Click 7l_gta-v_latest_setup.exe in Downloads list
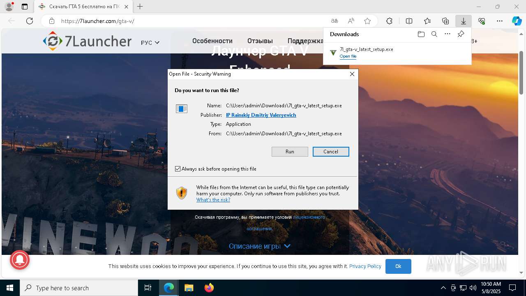The width and height of the screenshot is (526, 296). click(367, 49)
